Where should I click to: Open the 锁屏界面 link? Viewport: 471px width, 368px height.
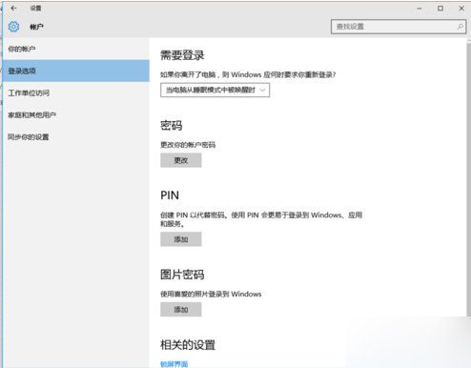click(174, 364)
